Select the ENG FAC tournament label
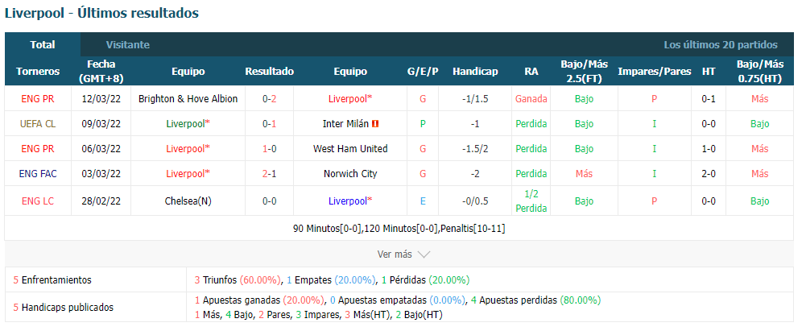 coord(38,173)
